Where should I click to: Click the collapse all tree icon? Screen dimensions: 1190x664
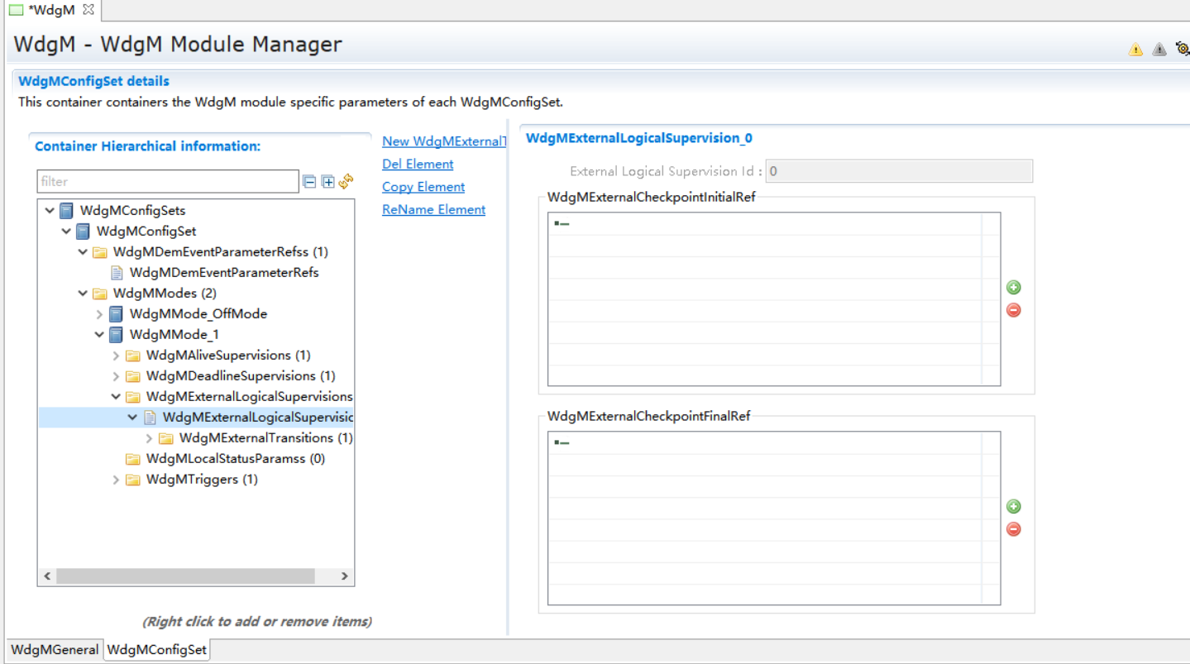(309, 182)
